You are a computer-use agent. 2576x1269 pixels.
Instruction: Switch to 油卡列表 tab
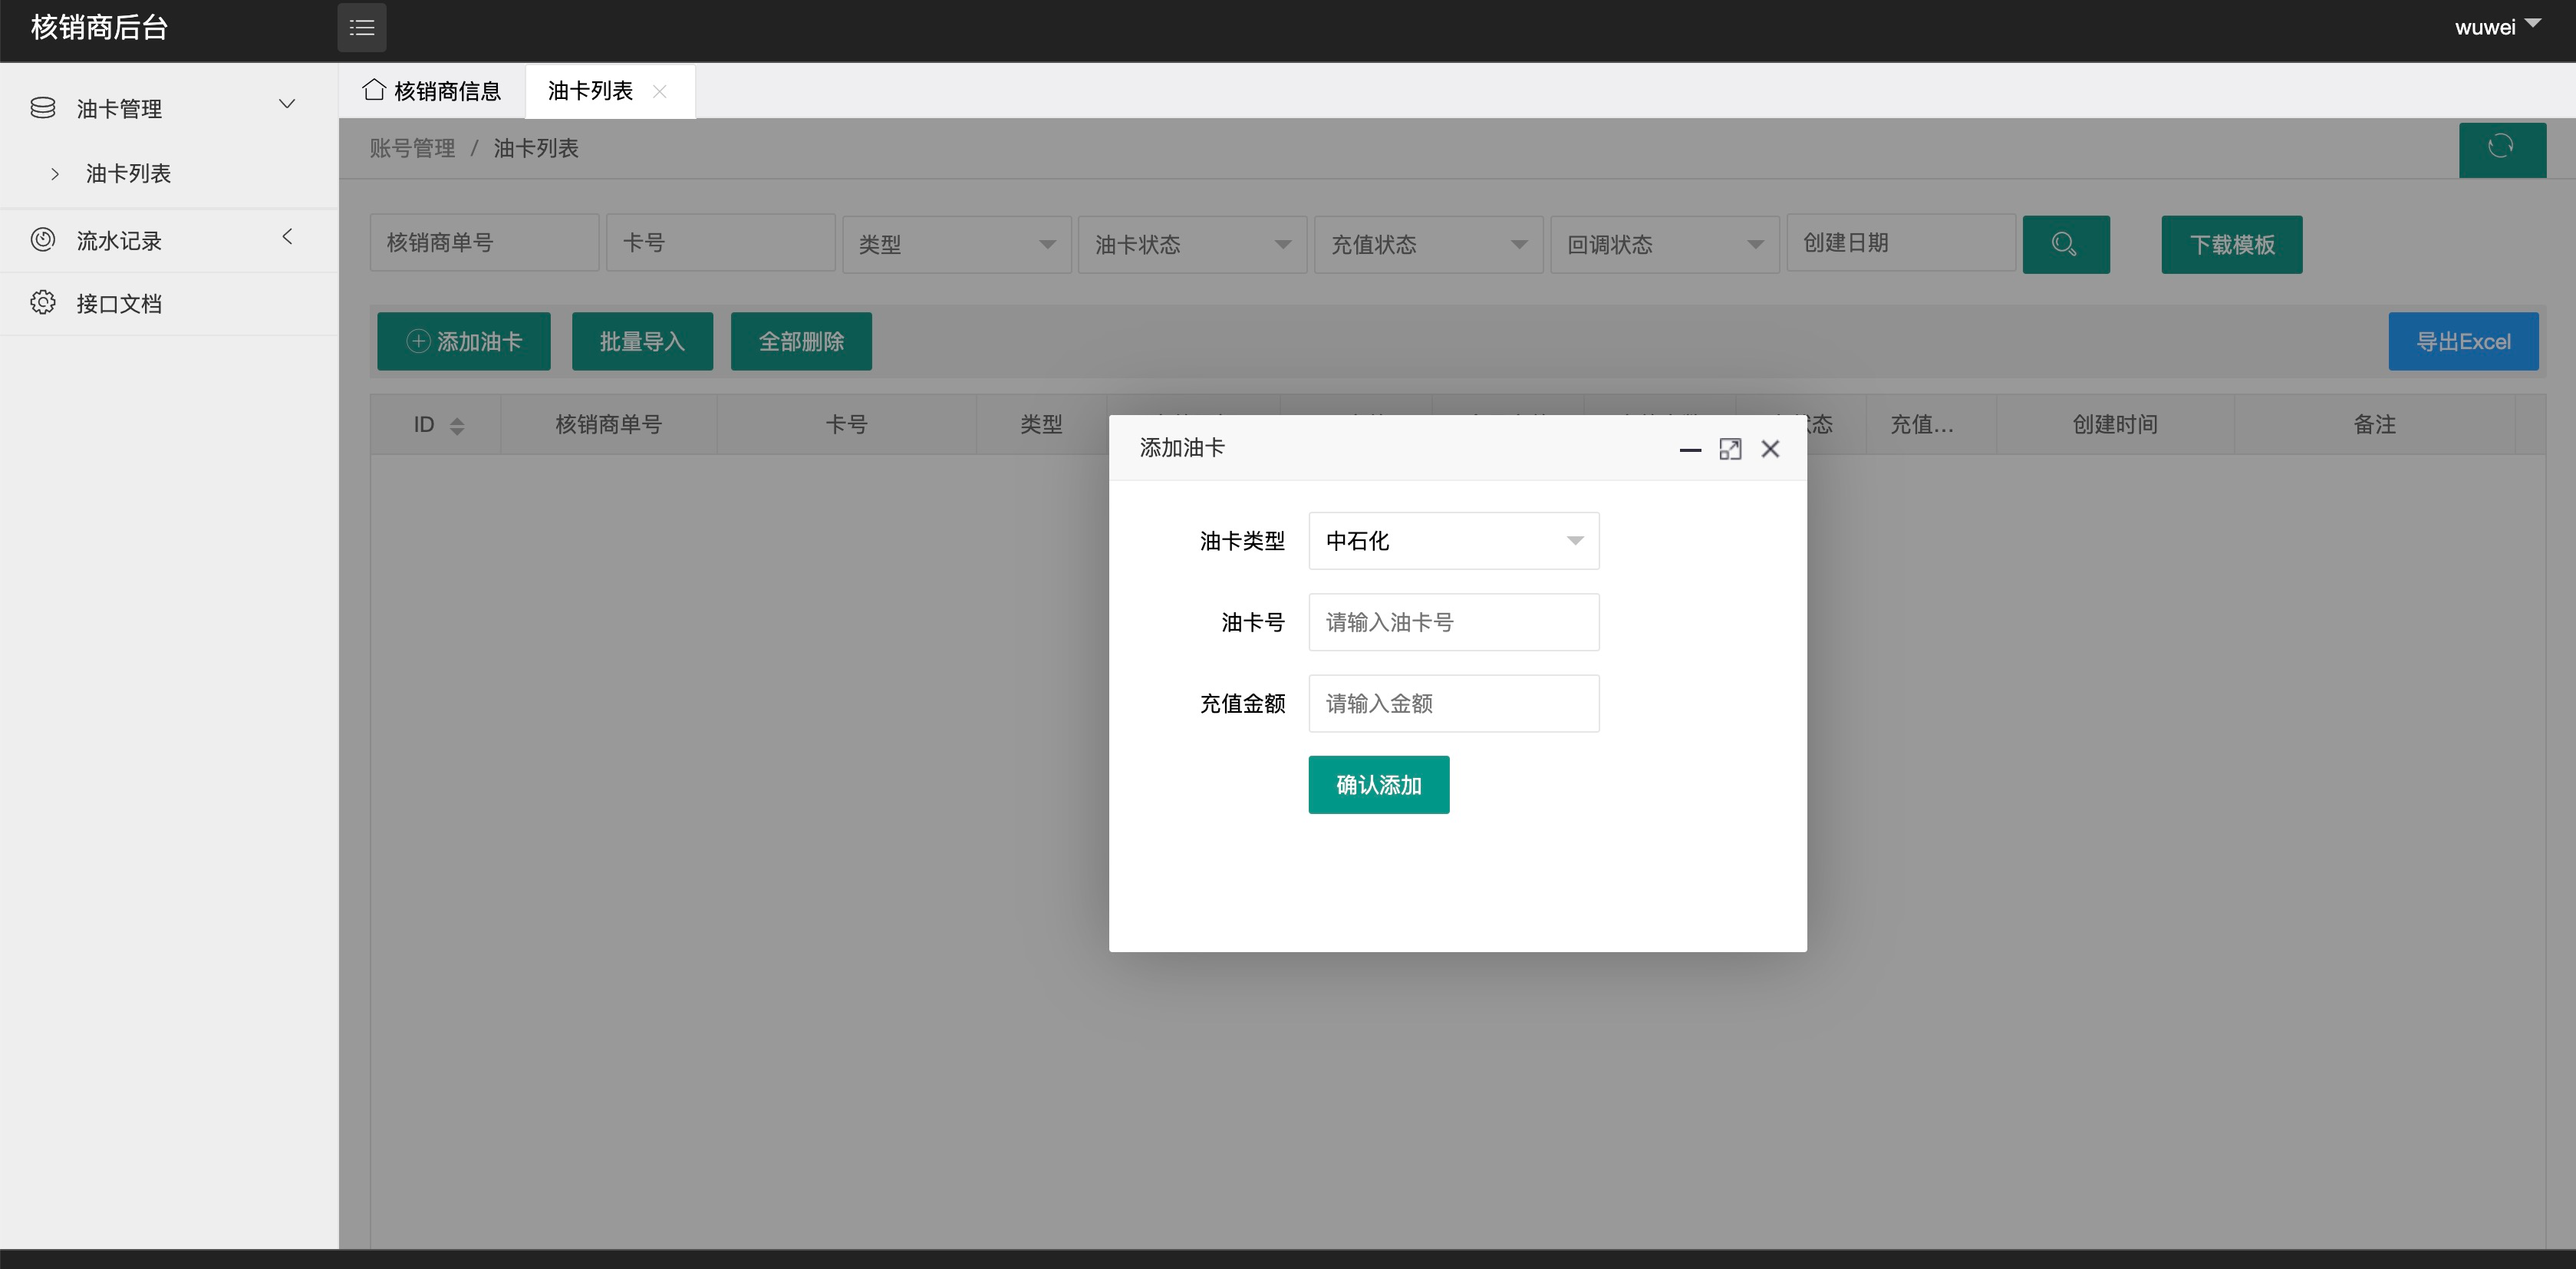coord(591,91)
